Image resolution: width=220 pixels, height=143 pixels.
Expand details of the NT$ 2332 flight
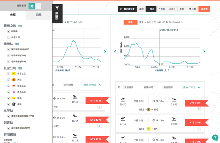coord(199,109)
